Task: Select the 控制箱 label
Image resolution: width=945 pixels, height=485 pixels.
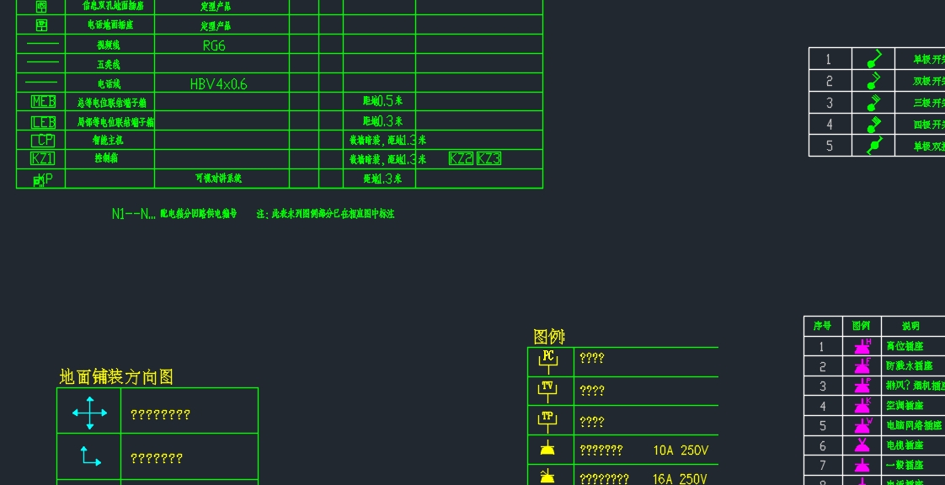Action: pyautogui.click(x=106, y=157)
